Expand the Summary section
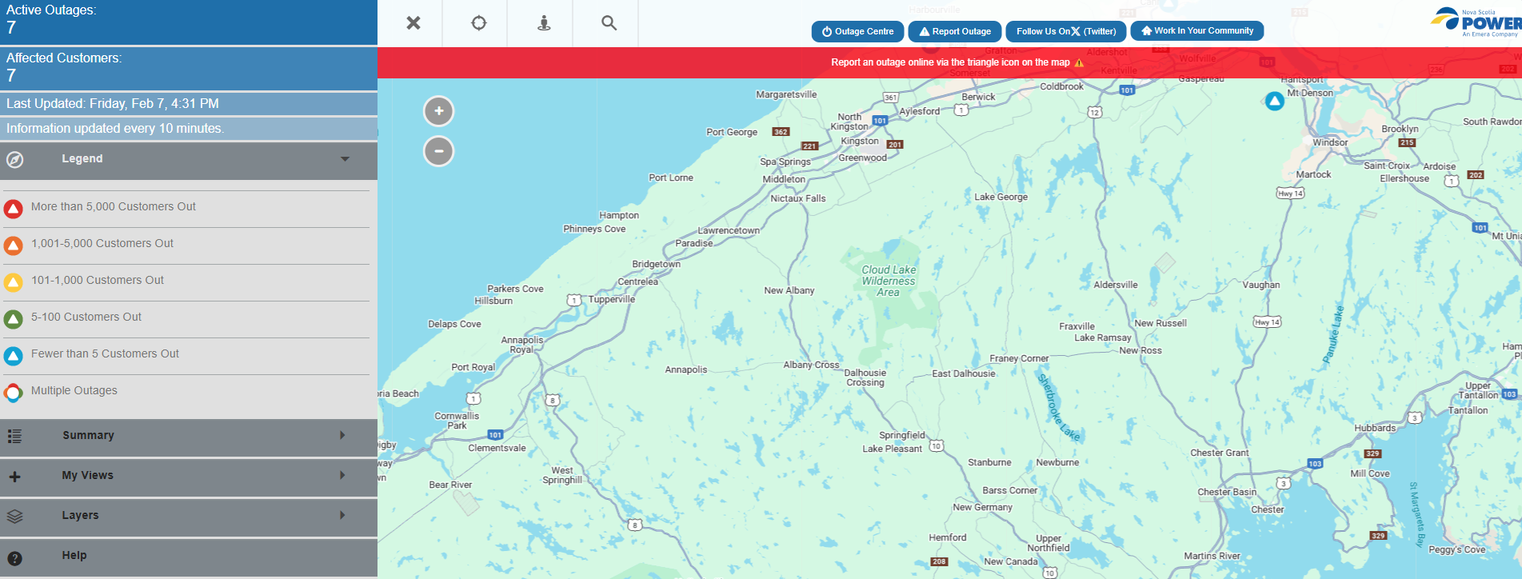Screen dimensions: 1522x579 (x=342, y=436)
